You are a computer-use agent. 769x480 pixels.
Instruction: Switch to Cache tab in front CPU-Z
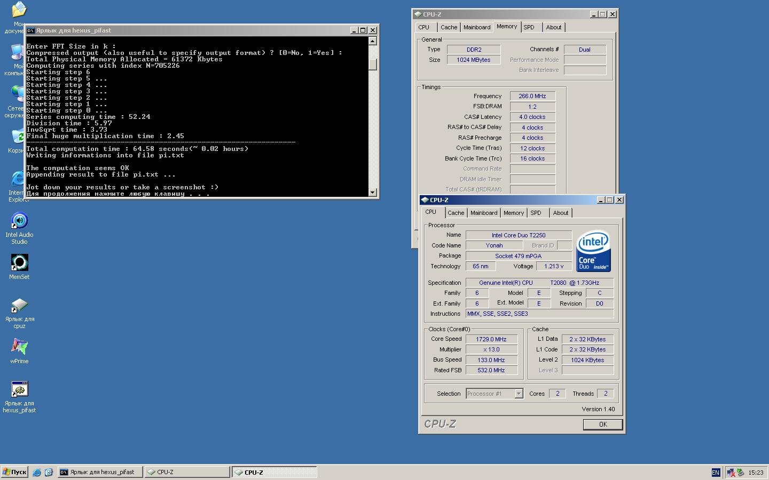456,213
